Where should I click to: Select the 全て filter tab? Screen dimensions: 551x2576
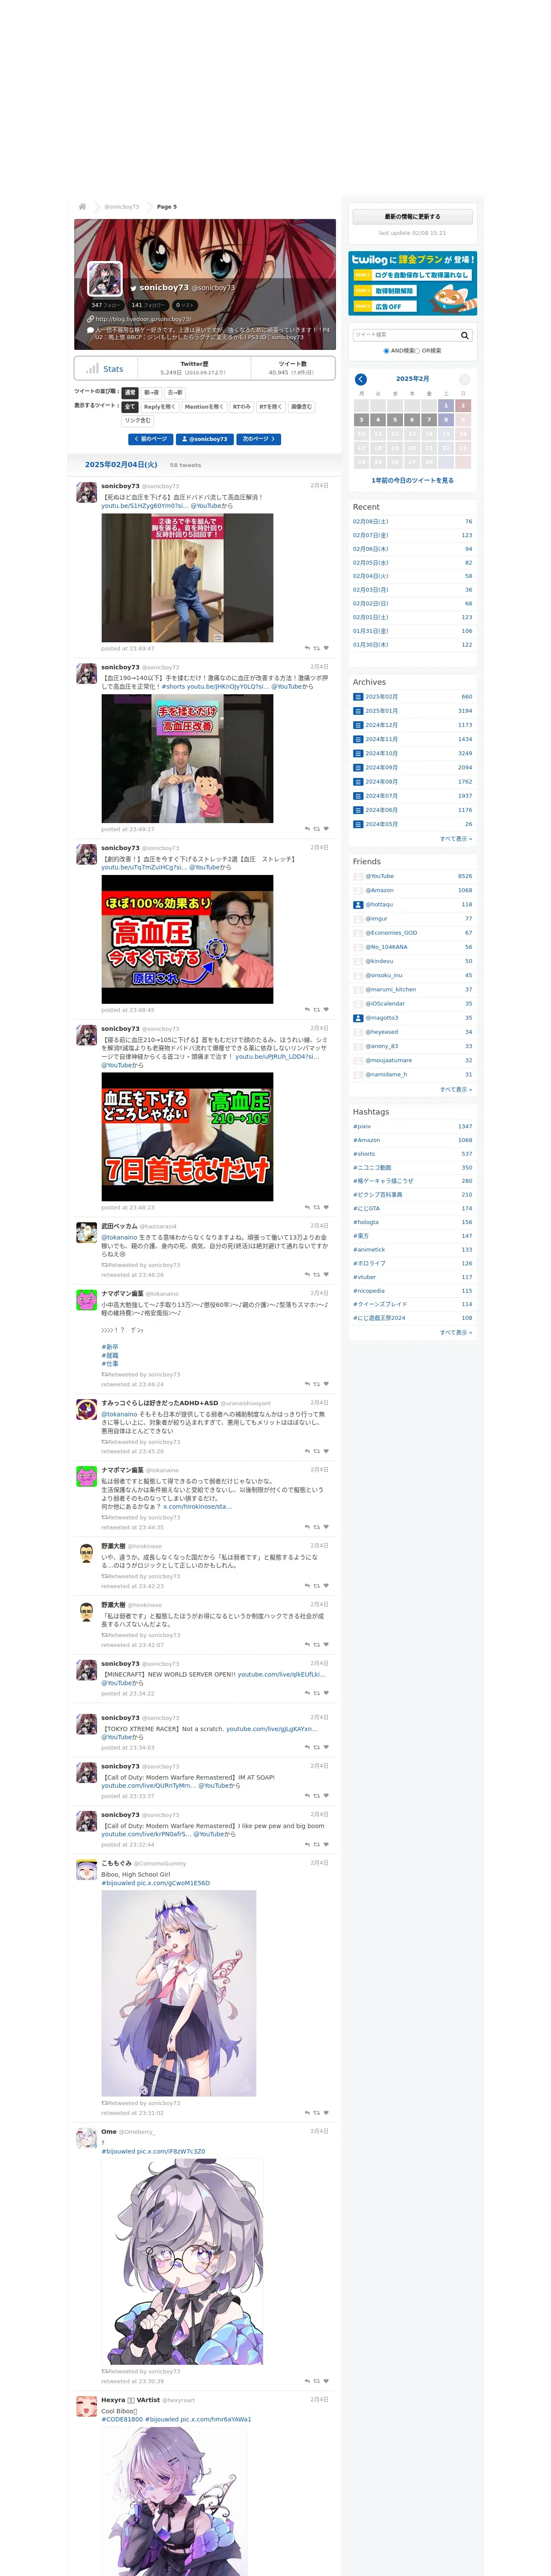tap(129, 407)
